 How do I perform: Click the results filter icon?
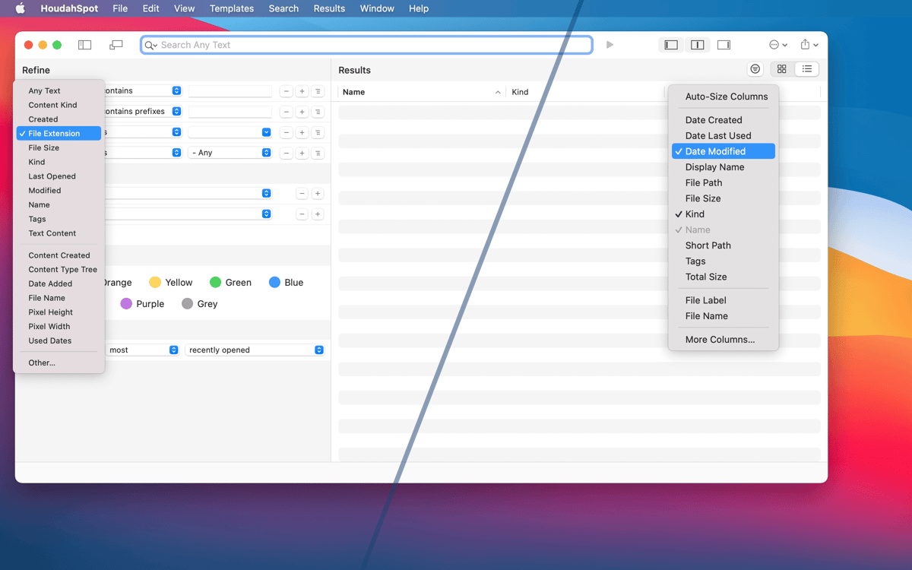point(755,69)
